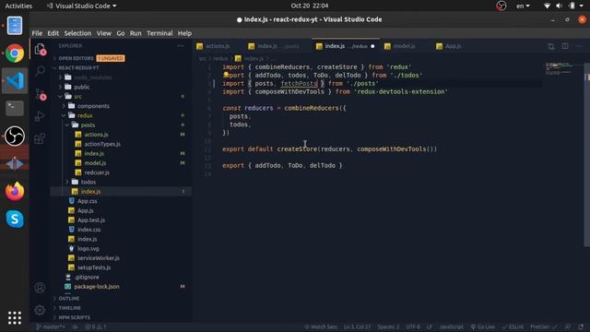The image size is (590, 332).
Task: Click Explorer panel more actions ellipsis
Action: coord(181,46)
